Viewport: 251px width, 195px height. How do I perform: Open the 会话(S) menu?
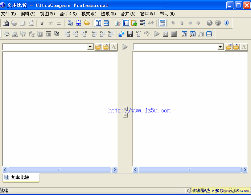(x=68, y=14)
